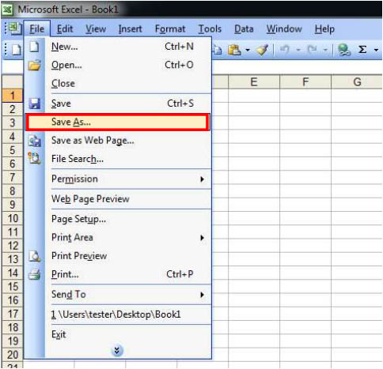Expand full File menu with double chevron
383x369 pixels.
pyautogui.click(x=117, y=351)
